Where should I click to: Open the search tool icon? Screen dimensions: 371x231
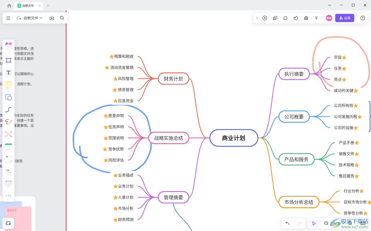click(62, 18)
